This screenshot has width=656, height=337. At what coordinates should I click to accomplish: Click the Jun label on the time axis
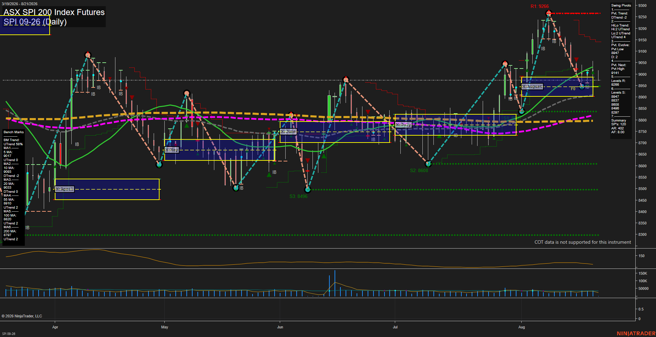(x=280, y=327)
